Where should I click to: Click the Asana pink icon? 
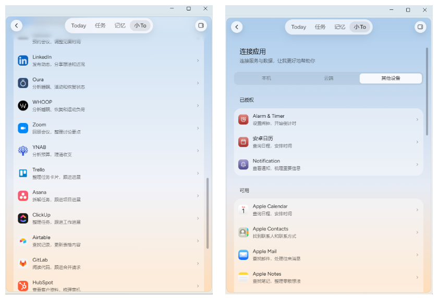point(23,196)
